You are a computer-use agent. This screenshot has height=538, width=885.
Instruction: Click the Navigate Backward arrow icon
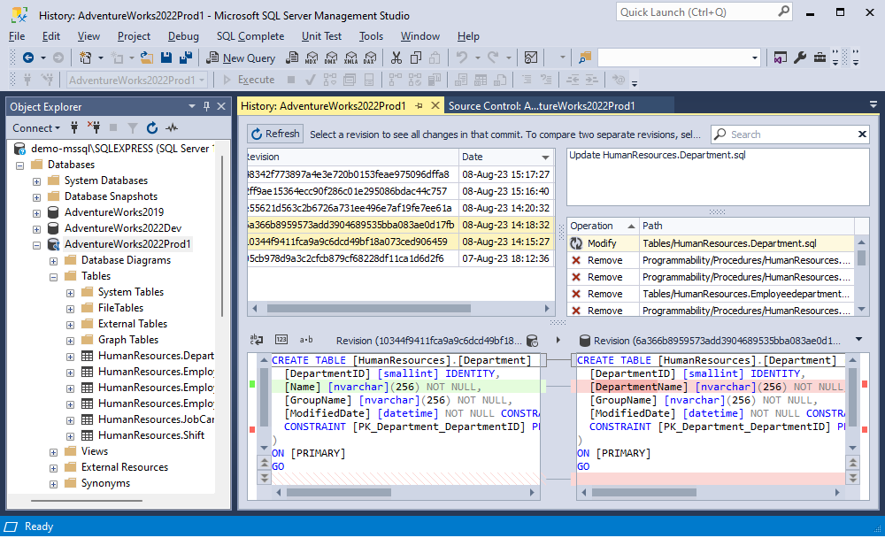pos(27,58)
